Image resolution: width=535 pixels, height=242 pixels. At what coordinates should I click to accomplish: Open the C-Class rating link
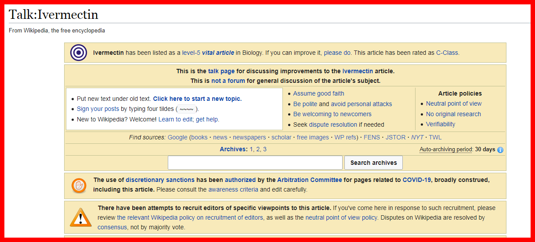[447, 53]
